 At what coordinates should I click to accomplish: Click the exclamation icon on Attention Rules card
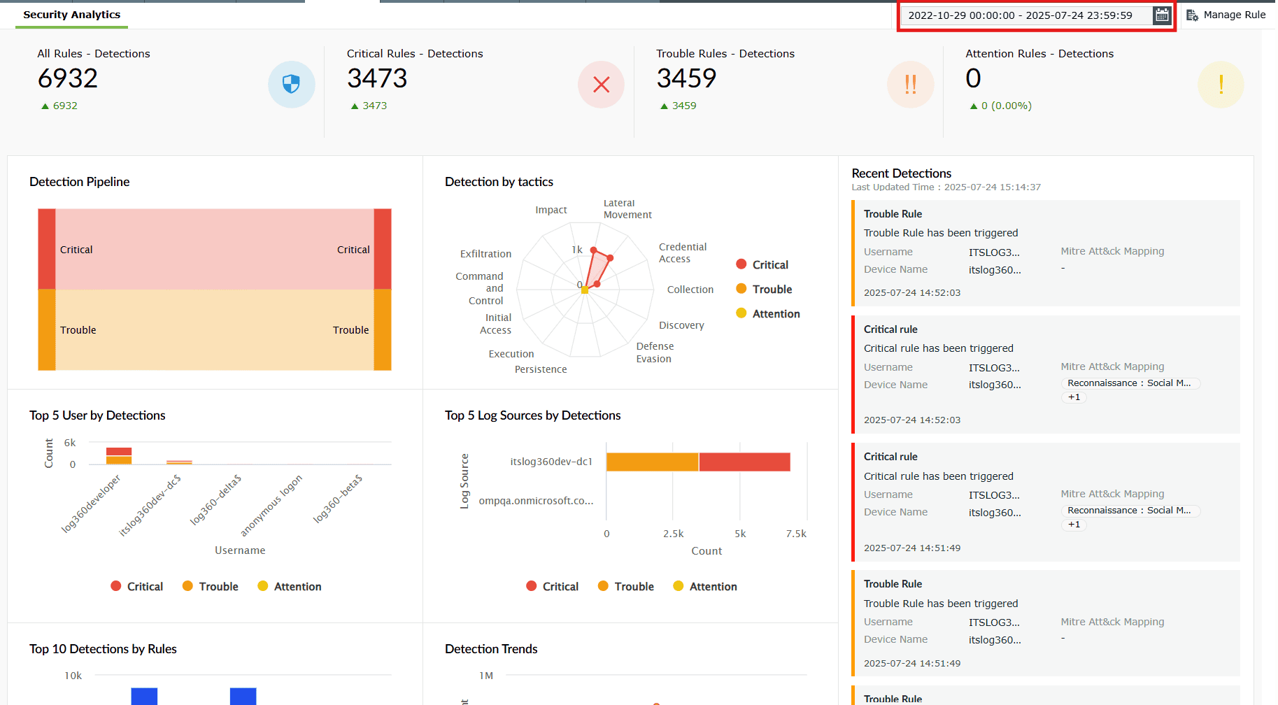(x=1220, y=85)
